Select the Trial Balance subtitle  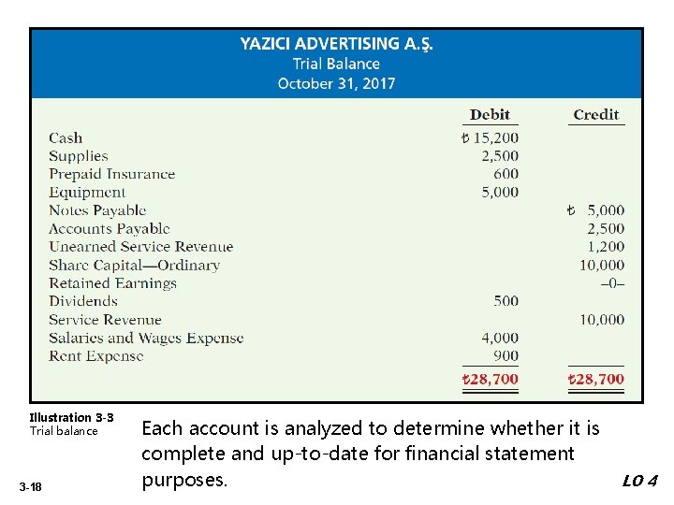(336, 64)
